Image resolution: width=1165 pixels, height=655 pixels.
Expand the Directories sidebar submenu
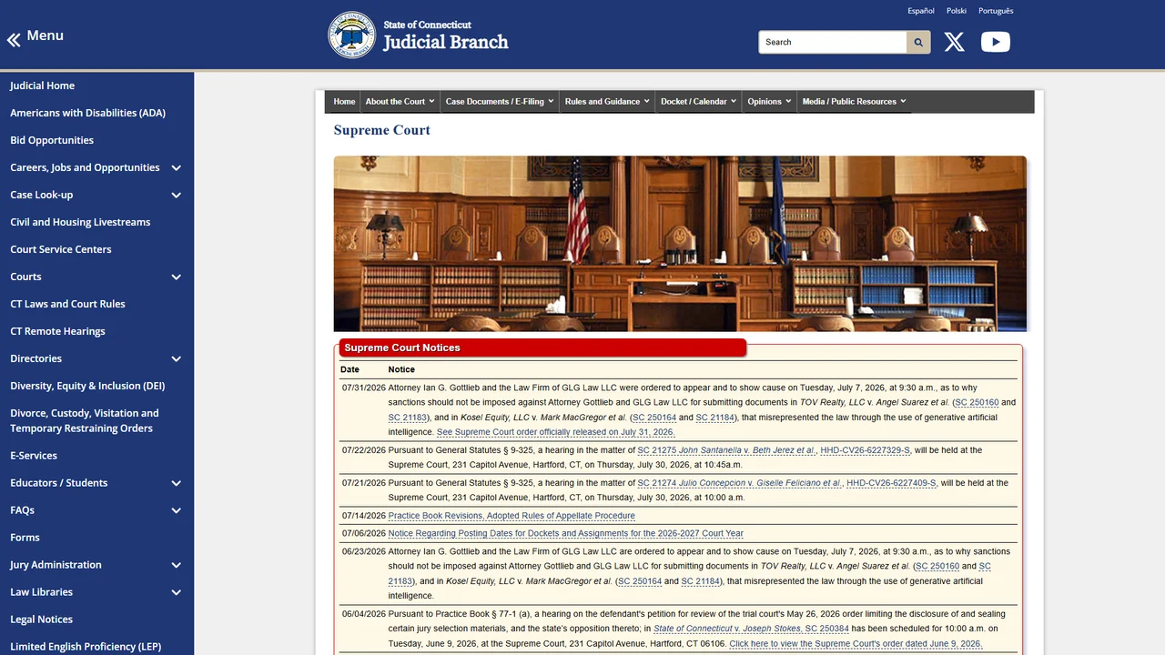click(x=177, y=358)
